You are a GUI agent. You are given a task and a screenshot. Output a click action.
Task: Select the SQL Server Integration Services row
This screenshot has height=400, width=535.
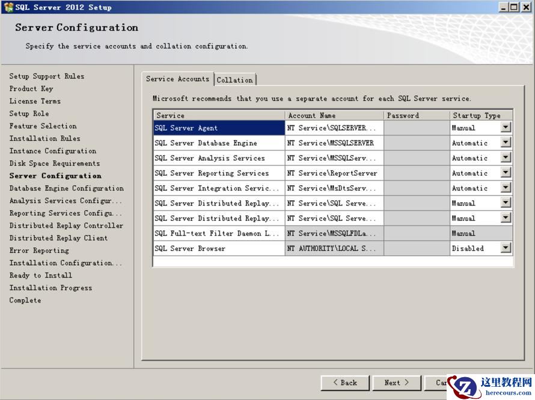219,188
